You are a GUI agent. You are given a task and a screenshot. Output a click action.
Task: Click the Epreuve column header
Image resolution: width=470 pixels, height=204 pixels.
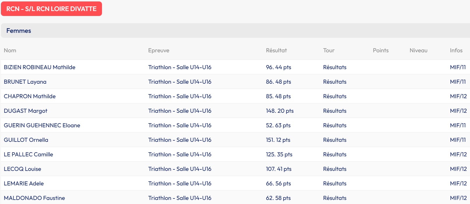[x=159, y=50]
